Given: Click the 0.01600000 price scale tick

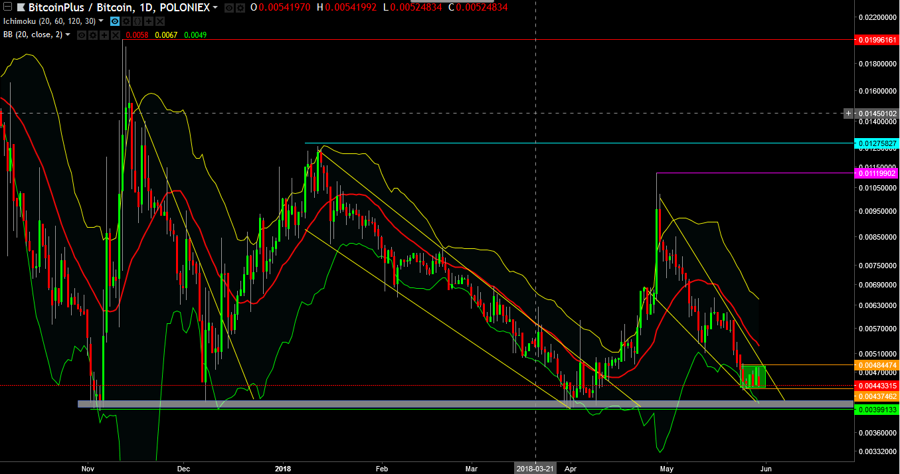Looking at the screenshot, I should [877, 90].
